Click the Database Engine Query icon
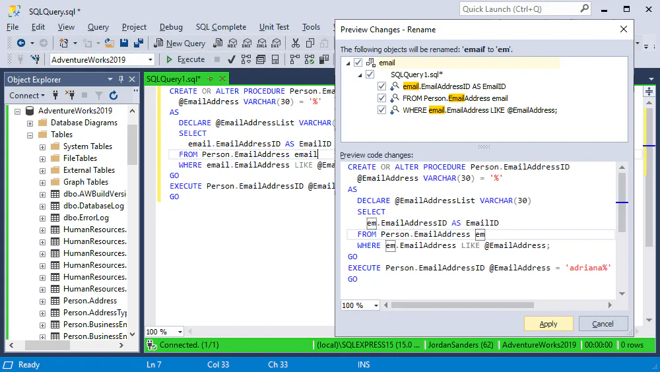Screen dimensions: 660x372 218,43
